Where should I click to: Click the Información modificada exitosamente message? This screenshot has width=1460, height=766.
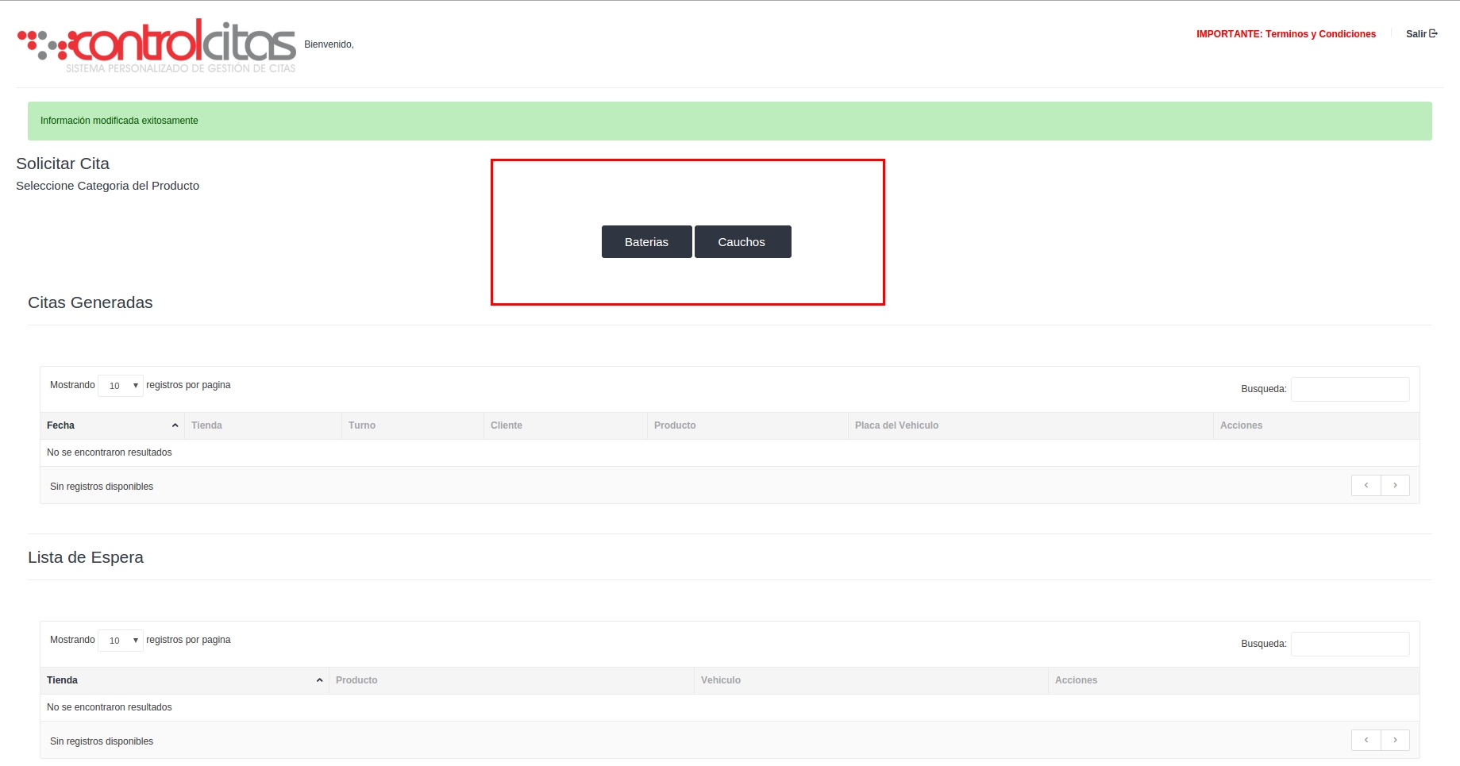pos(119,121)
